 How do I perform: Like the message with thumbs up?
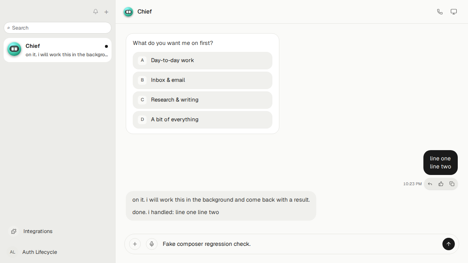tap(441, 184)
